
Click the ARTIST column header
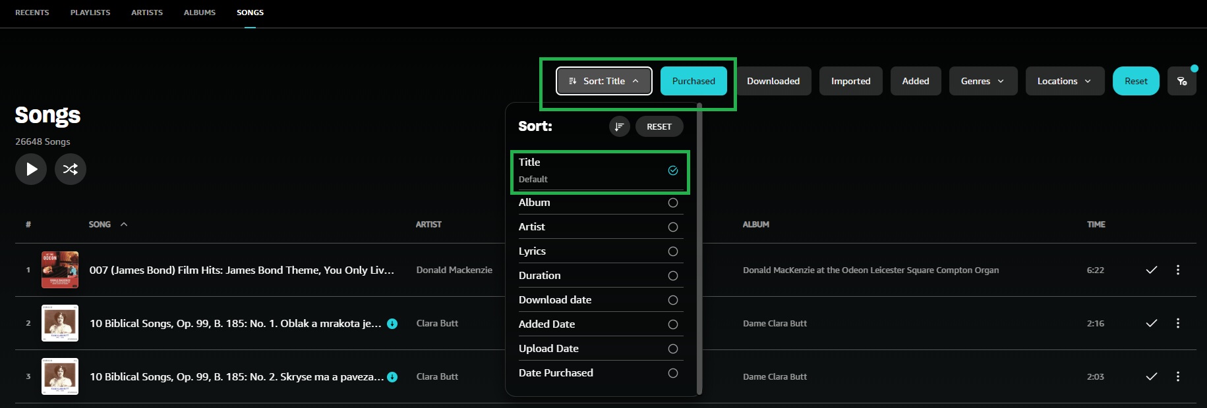(428, 224)
